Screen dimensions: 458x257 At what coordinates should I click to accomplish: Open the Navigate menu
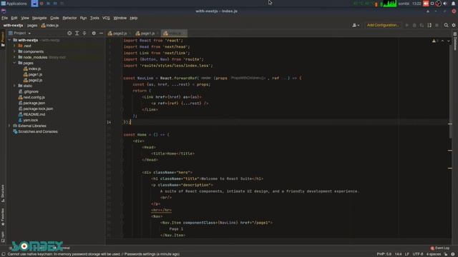[x=39, y=18]
